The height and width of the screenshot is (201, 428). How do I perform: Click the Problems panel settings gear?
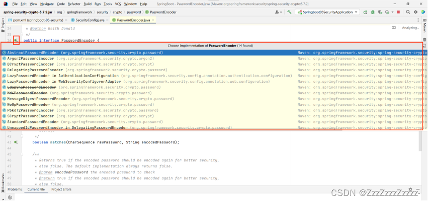click(410, 189)
